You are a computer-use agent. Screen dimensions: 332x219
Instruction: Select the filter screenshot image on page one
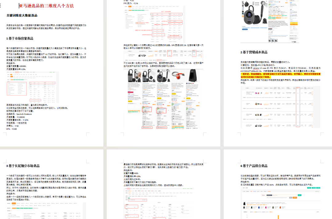[x=33, y=87]
